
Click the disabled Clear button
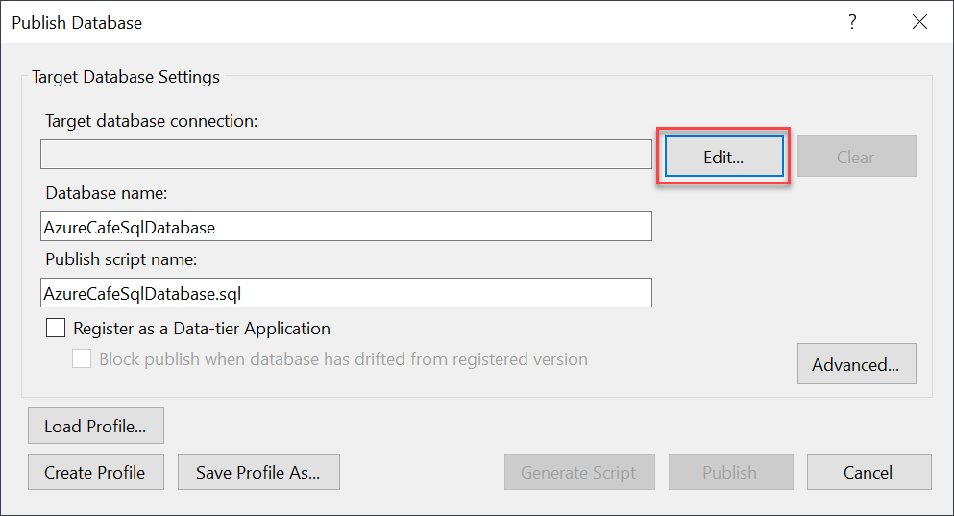[857, 157]
